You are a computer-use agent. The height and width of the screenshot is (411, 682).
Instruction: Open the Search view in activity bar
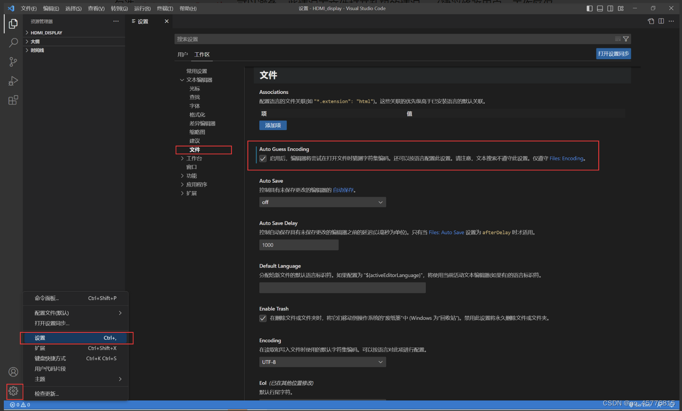click(x=13, y=43)
